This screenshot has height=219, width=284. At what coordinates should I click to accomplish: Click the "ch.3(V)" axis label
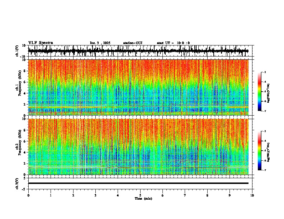point(17,184)
